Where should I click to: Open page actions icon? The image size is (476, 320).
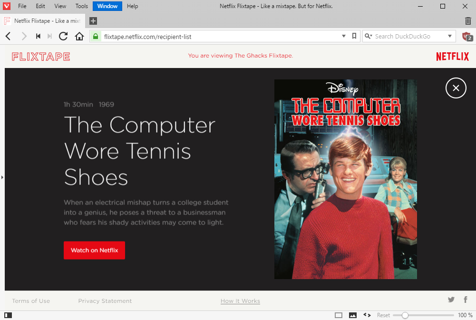point(367,315)
